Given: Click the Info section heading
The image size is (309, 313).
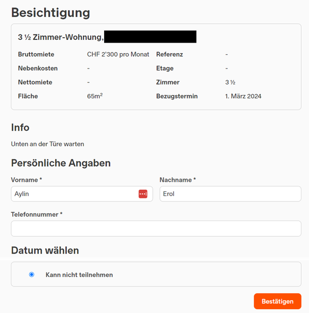Looking at the screenshot, I should click(x=20, y=128).
